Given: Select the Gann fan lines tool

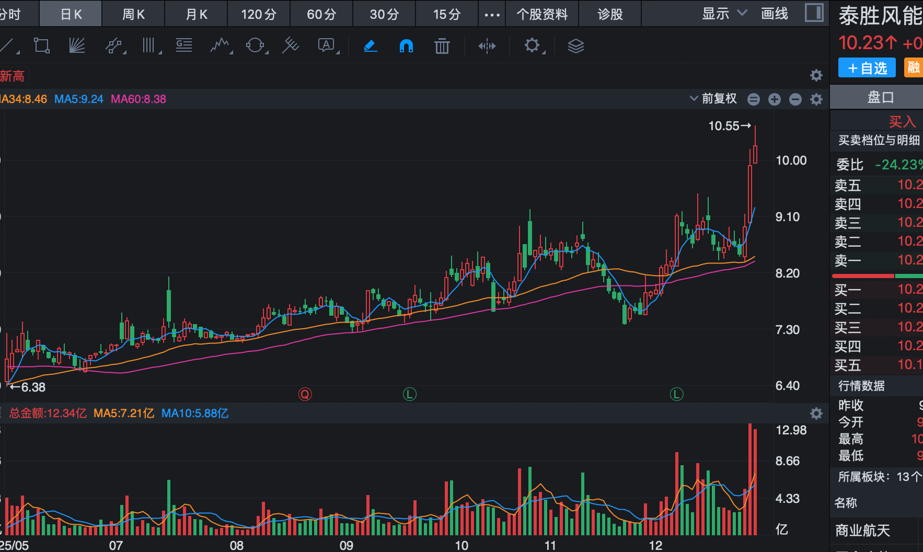Looking at the screenshot, I should [77, 46].
